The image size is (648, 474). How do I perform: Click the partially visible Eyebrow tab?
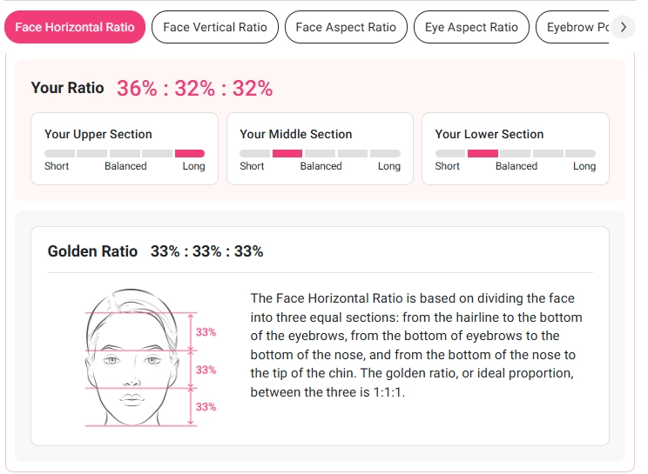(x=577, y=27)
